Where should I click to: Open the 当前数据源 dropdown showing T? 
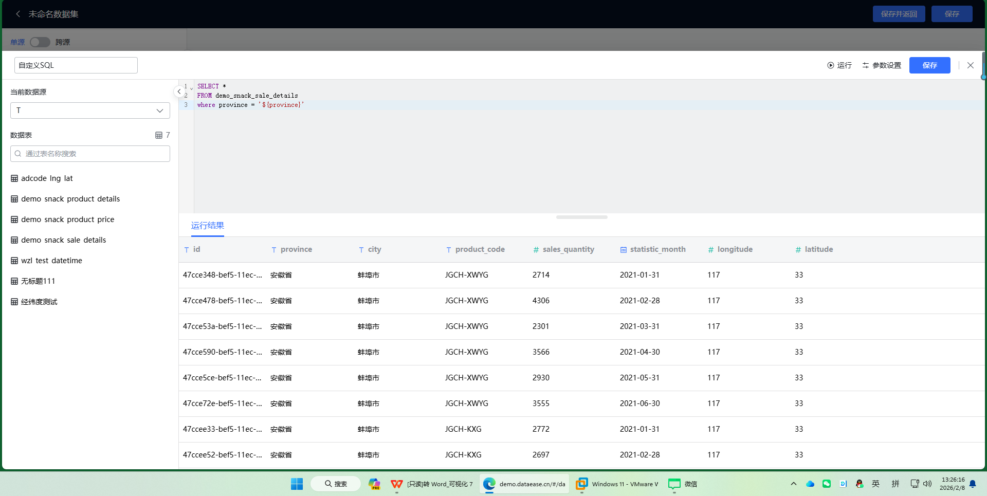[90, 111]
